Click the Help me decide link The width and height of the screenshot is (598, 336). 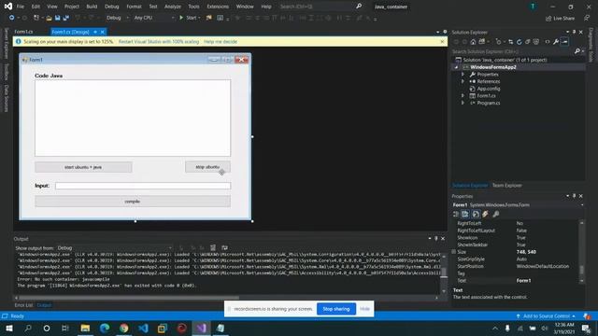221,41
